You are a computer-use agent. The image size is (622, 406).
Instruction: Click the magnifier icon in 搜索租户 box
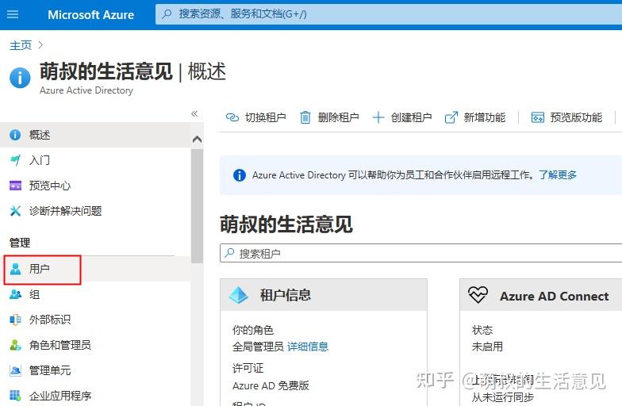tap(229, 252)
